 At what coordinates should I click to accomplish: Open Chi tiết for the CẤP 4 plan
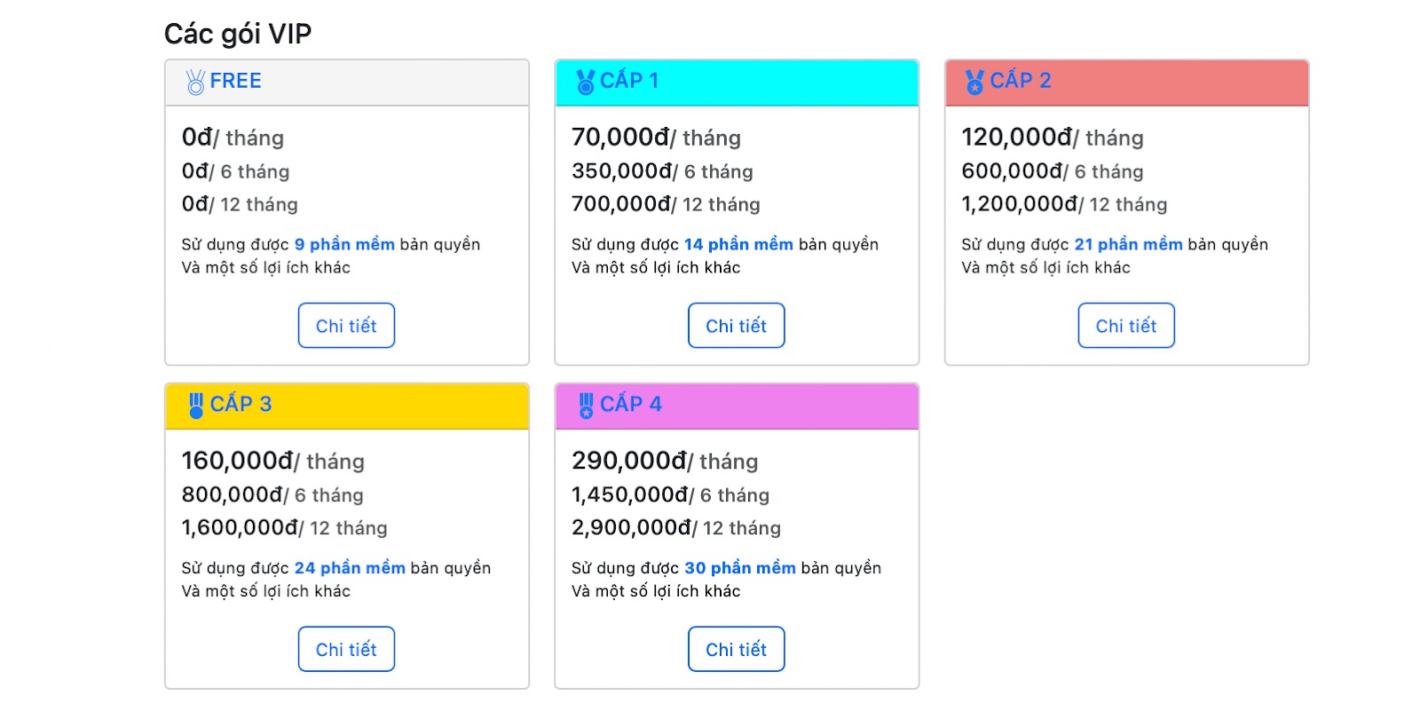(x=737, y=649)
